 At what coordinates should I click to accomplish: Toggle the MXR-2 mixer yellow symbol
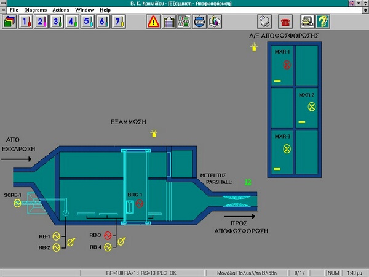coord(311,107)
